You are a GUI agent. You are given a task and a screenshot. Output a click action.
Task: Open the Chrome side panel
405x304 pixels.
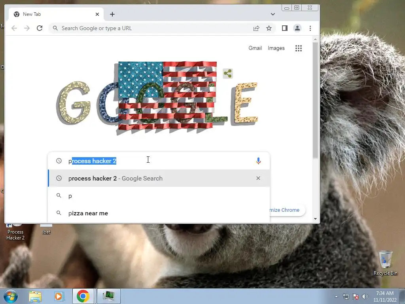[285, 28]
